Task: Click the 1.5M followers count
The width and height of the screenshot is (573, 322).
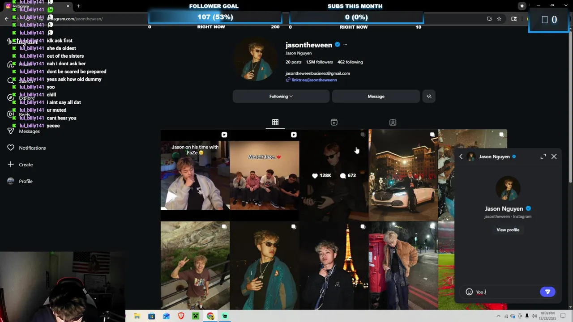Action: click(319, 62)
